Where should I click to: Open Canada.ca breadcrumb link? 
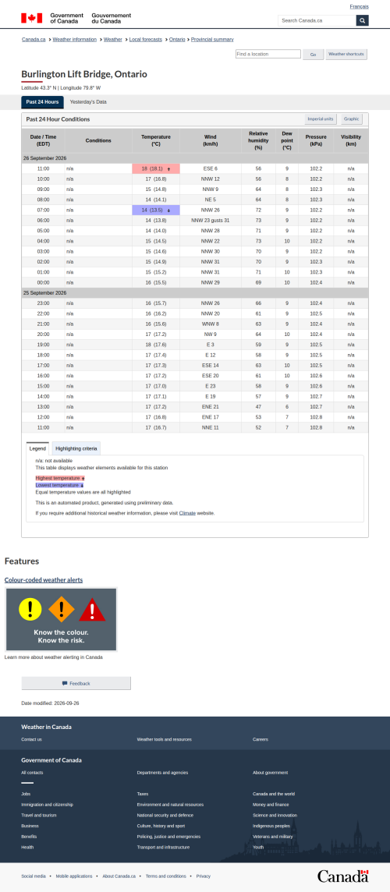(34, 39)
